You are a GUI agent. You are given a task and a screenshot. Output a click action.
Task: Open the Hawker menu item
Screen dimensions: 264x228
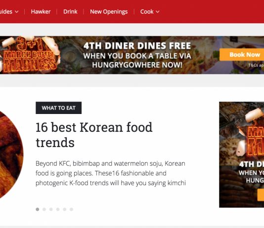[x=41, y=11]
